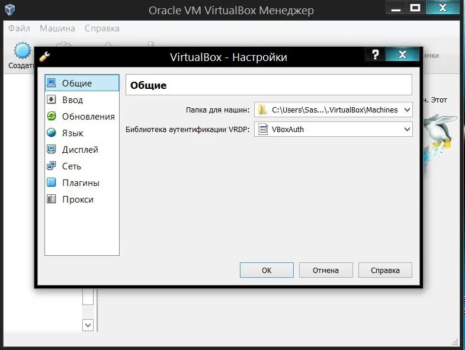
Task: Maximize the Oracle VM VirtualBox Manager window
Action: pyautogui.click(x=415, y=8)
